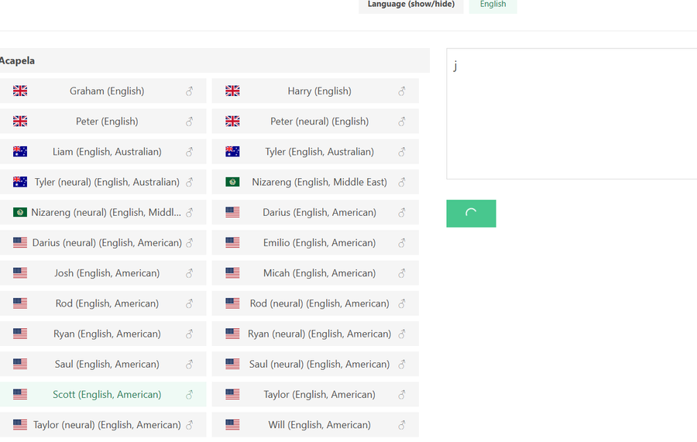
Task: Click the green loading submit button
Action: coord(471,214)
